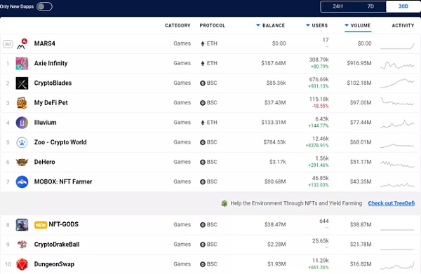Switch to the 7D time range tab
This screenshot has width=421, height=274.
point(370,6)
